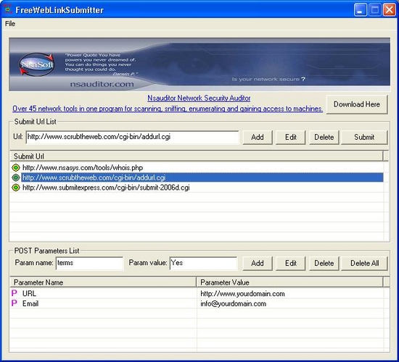Click Delete in the Submit Url List group

click(x=324, y=137)
